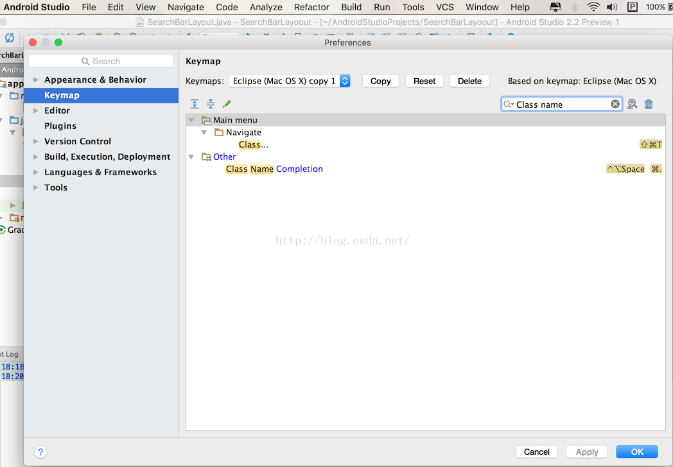Viewport: 673px width, 467px height.
Task: Select the Class... action row
Action: click(426, 144)
